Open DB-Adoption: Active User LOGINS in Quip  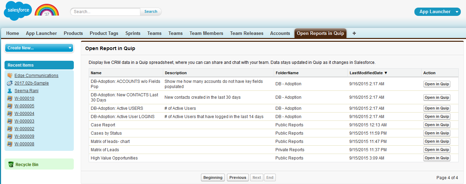[437, 116]
